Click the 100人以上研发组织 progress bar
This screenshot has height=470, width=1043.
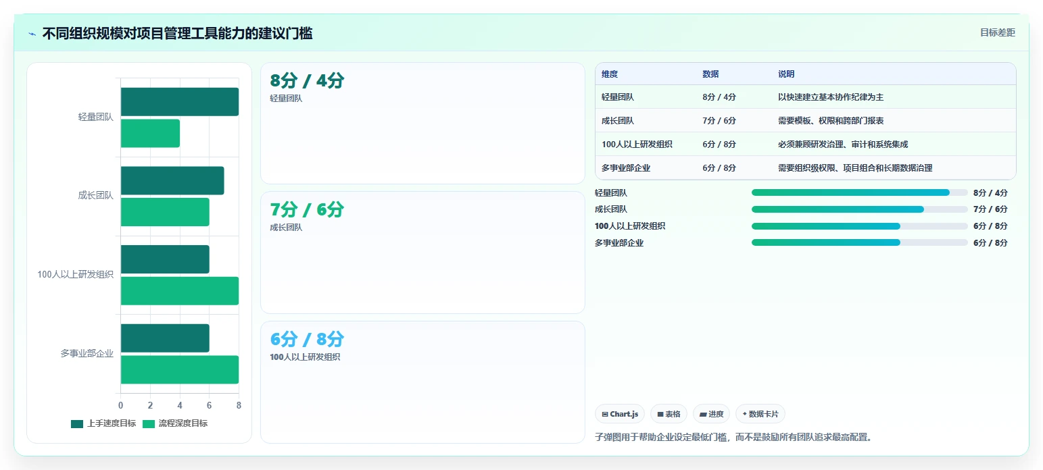[x=860, y=226]
